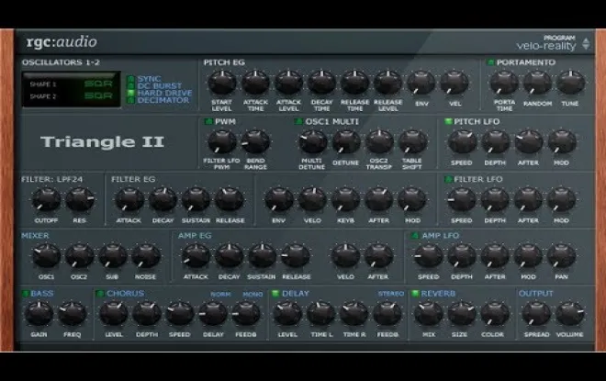This screenshot has height=381, width=606.
Task: Click the Pitch LFO DEPTH knob
Action: click(x=495, y=141)
